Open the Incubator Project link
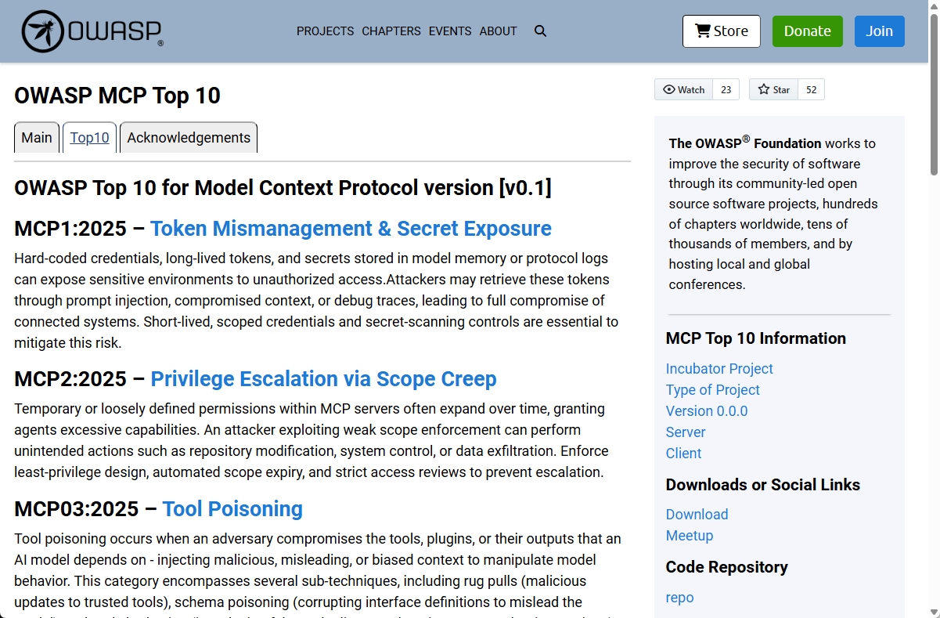940x618 pixels. [x=719, y=368]
